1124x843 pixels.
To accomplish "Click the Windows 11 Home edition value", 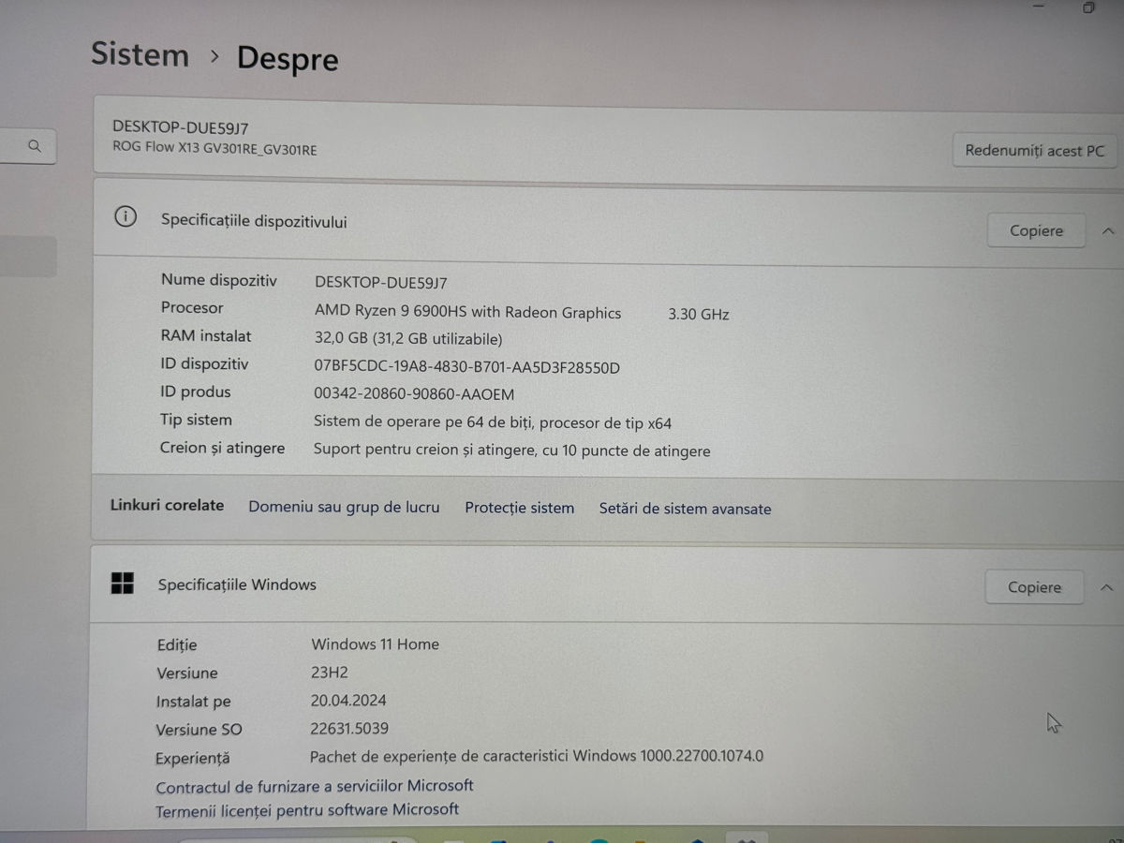I will 375,644.
